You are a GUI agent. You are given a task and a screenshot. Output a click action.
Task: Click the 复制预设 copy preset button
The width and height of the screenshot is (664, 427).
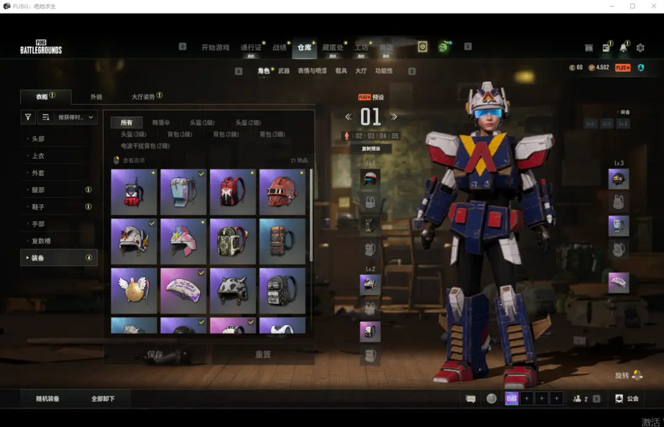click(x=371, y=149)
